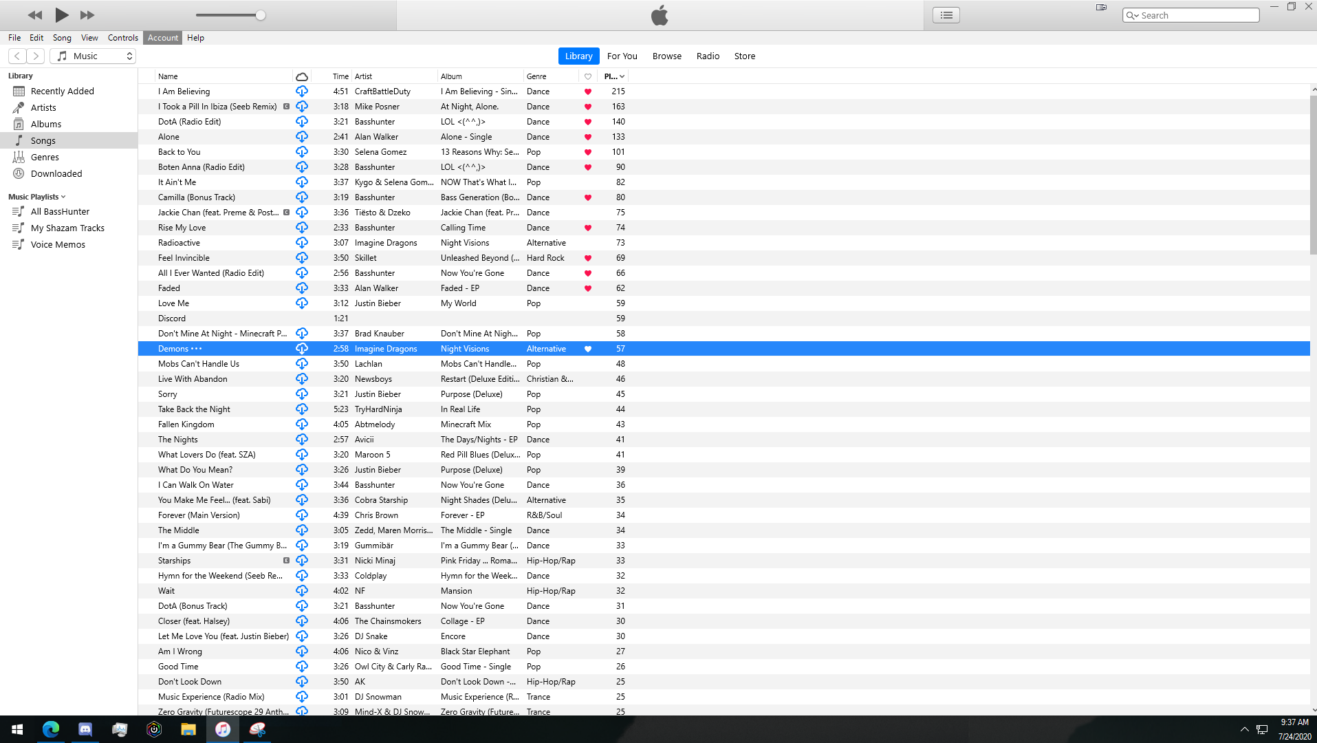Screen dimensions: 1317x743
Task: Download Alone from iCloud
Action: point(302,137)
